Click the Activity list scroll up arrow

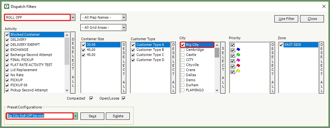pos(67,35)
